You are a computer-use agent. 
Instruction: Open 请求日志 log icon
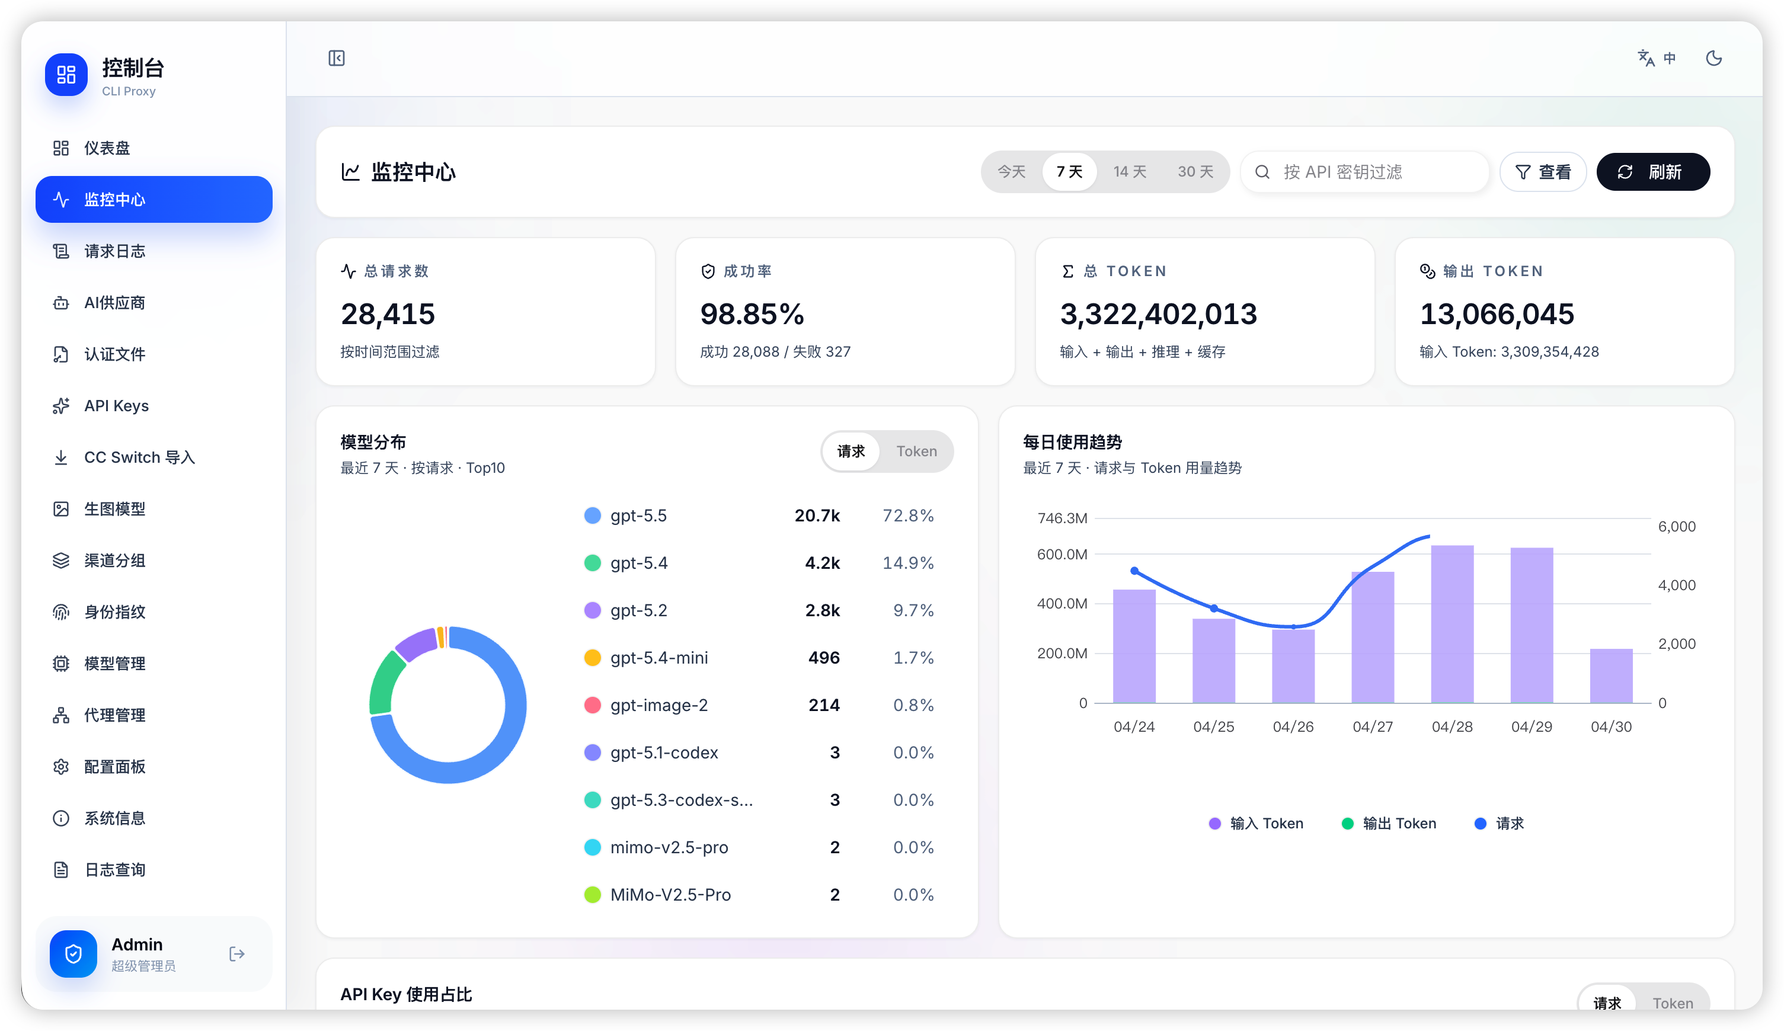tap(61, 251)
